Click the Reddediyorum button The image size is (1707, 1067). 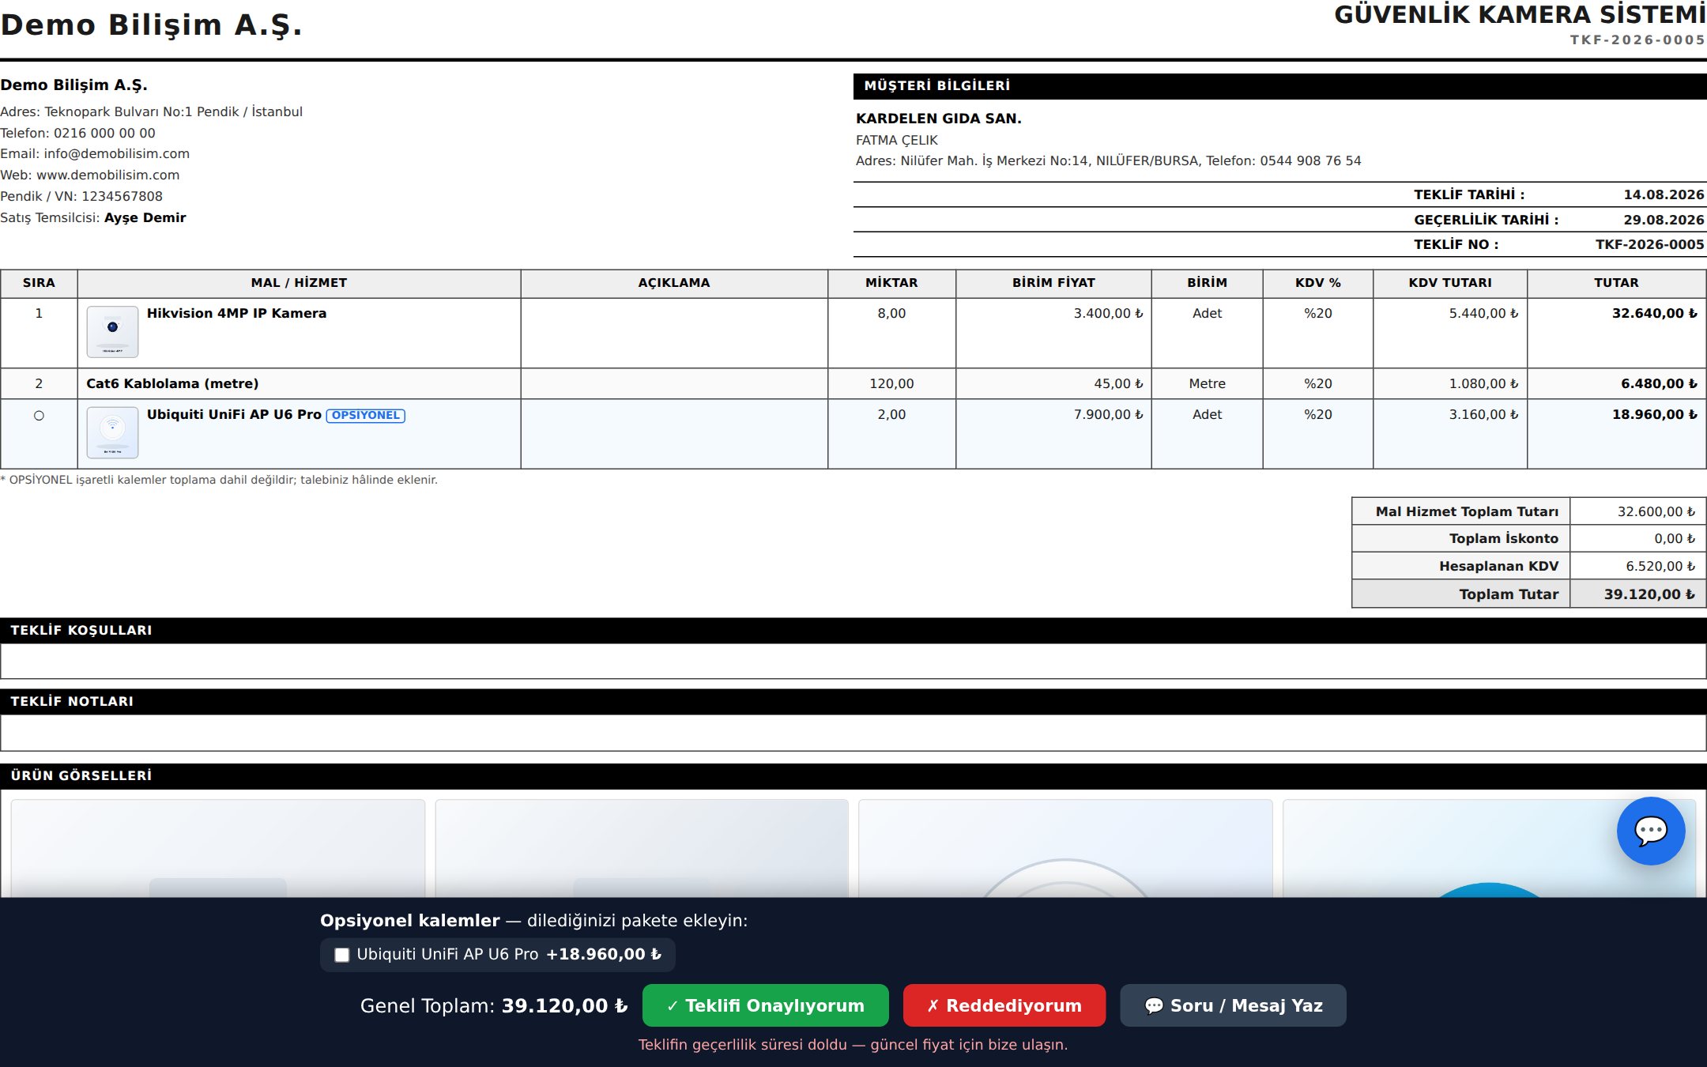pyautogui.click(x=1004, y=1005)
